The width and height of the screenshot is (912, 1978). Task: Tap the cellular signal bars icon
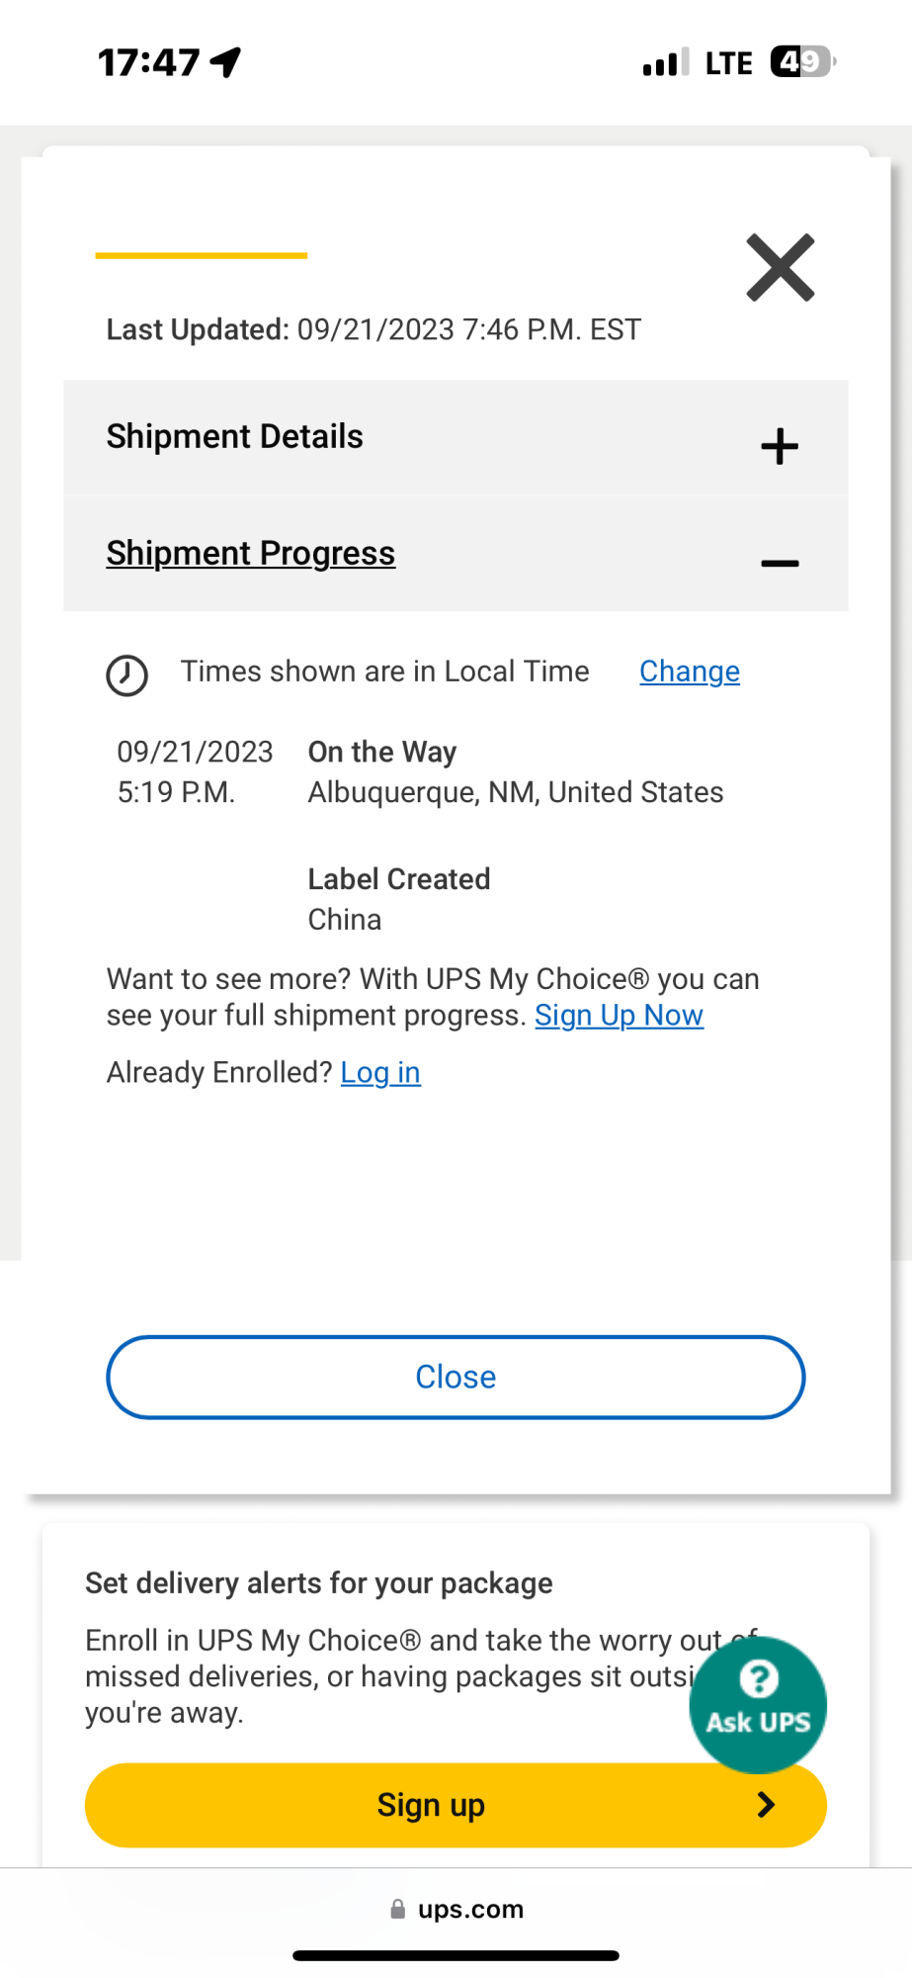[x=665, y=63]
